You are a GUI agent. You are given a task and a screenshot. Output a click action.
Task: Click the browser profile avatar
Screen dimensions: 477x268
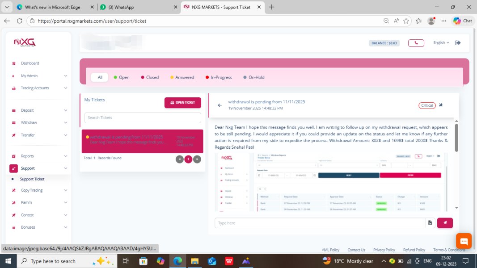click(431, 21)
